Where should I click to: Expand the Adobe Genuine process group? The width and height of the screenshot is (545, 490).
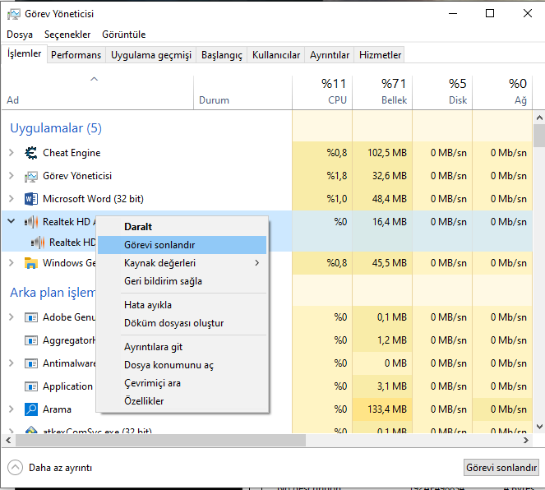pos(12,317)
